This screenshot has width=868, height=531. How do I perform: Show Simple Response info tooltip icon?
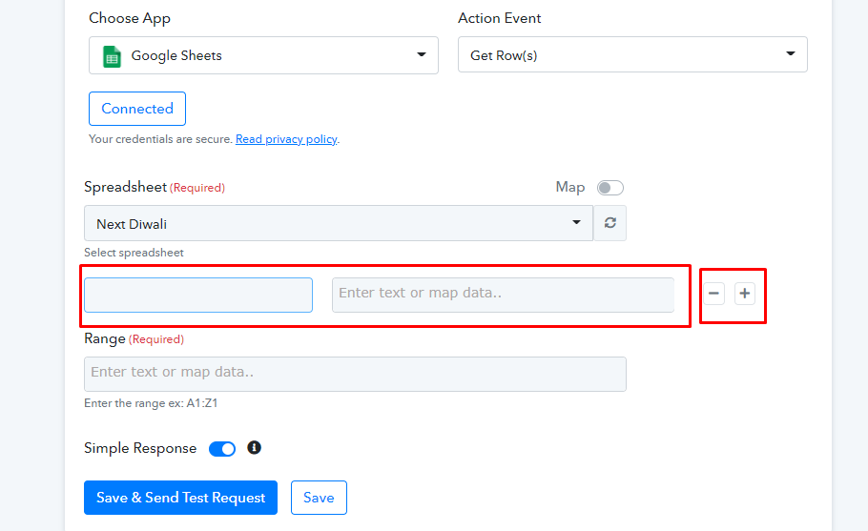pos(254,447)
